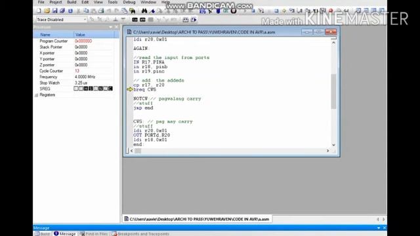Click the Copy toolbar icon
This screenshot has width=420, height=236.
(86, 10)
